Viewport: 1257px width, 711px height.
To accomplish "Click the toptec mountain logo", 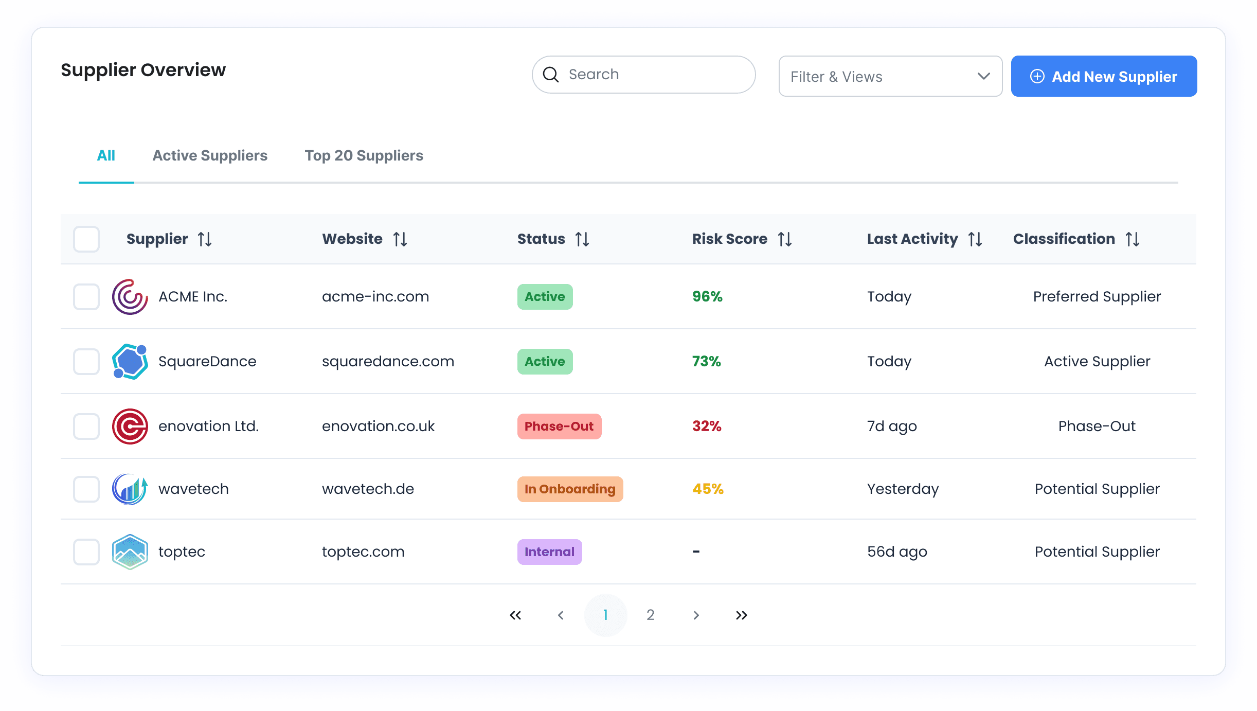I will click(x=130, y=552).
